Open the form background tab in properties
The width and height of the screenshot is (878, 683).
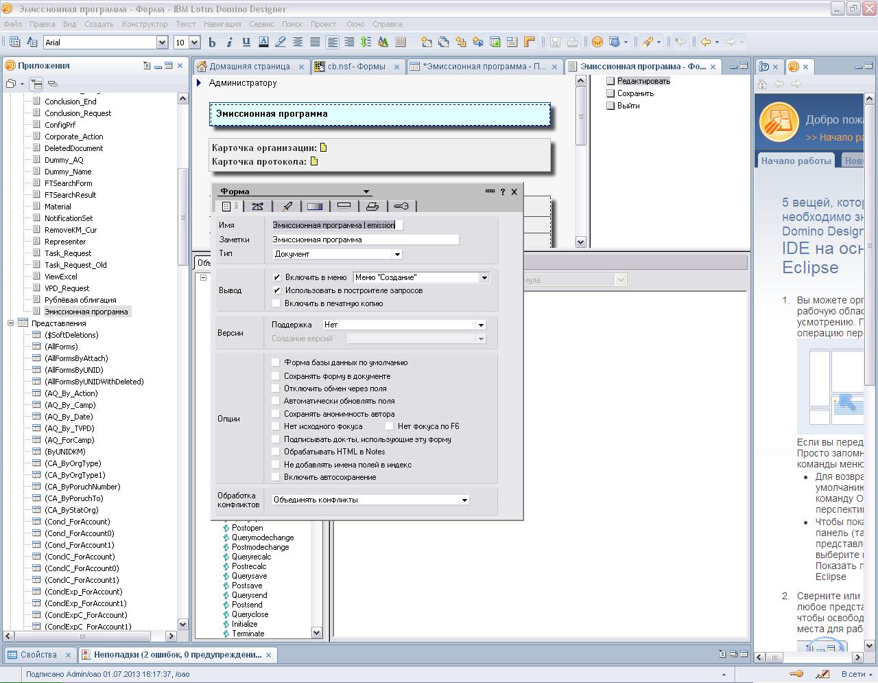315,207
